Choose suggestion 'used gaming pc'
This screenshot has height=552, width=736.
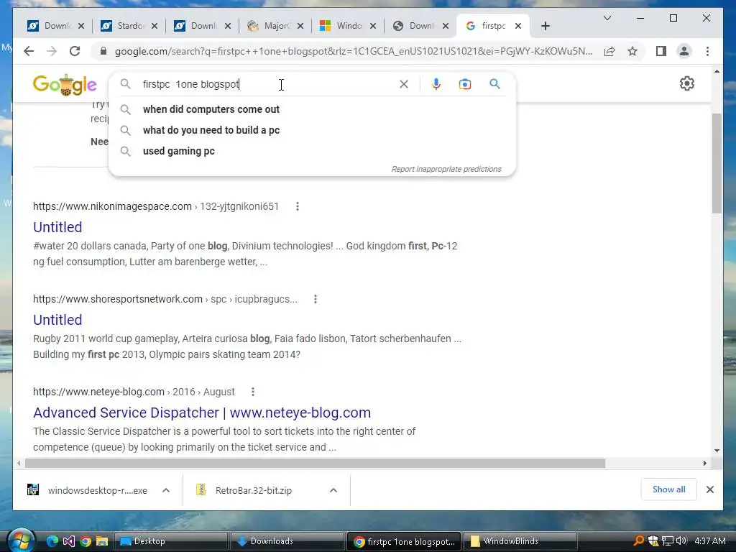[x=312, y=151]
